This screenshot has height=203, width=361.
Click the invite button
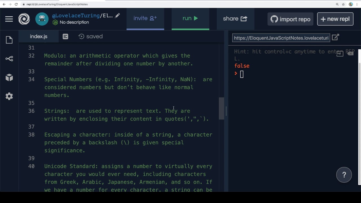tap(145, 18)
